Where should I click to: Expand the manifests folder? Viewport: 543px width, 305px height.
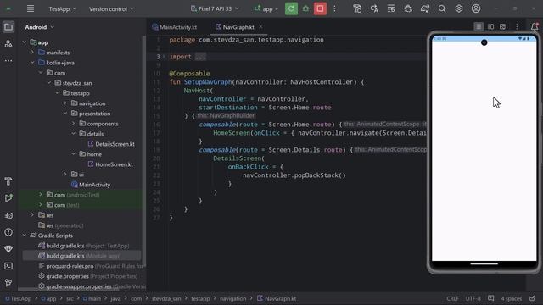[32, 53]
